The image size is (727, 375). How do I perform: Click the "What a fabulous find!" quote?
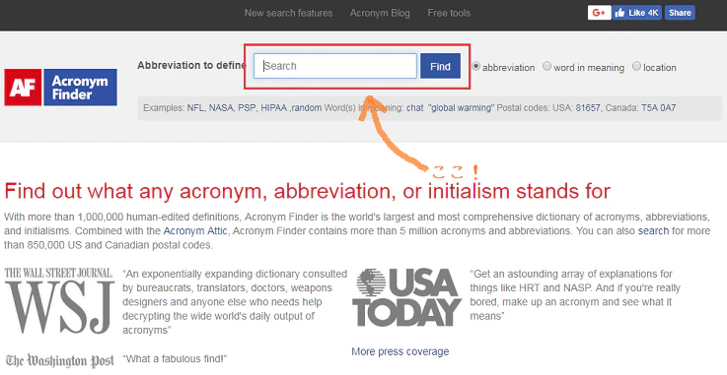(175, 359)
